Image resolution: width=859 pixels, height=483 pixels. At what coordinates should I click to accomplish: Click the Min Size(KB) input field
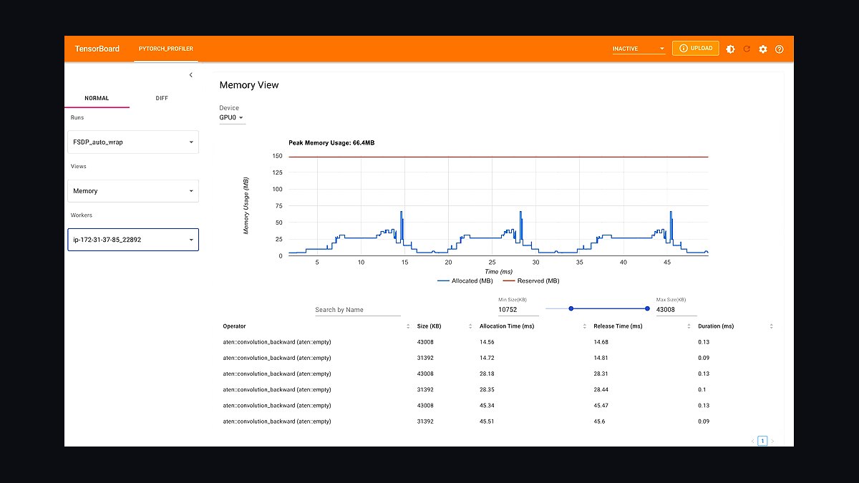pos(519,310)
